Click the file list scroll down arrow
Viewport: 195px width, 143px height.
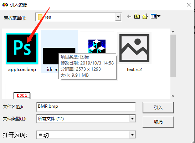173,96
